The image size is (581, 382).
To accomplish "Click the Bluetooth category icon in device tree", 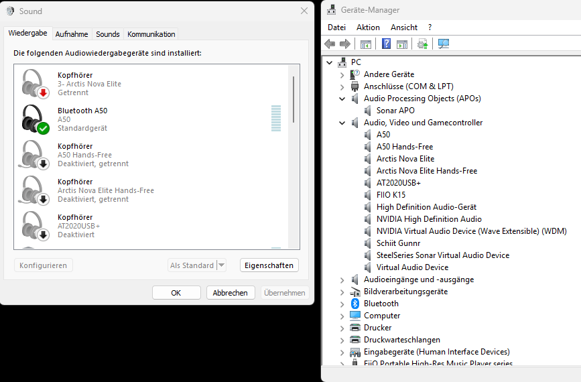I will (x=355, y=304).
